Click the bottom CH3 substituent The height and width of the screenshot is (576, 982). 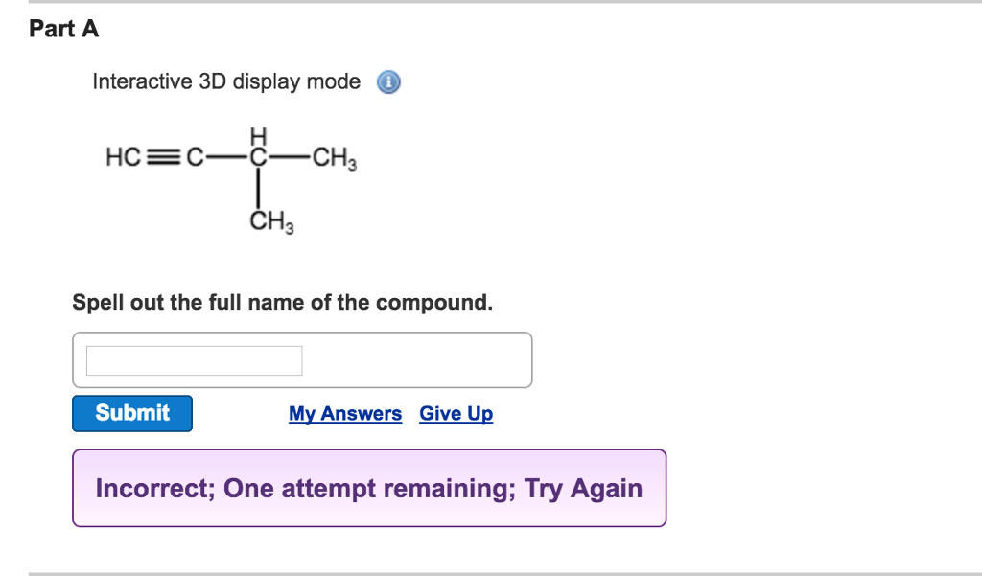tap(271, 221)
